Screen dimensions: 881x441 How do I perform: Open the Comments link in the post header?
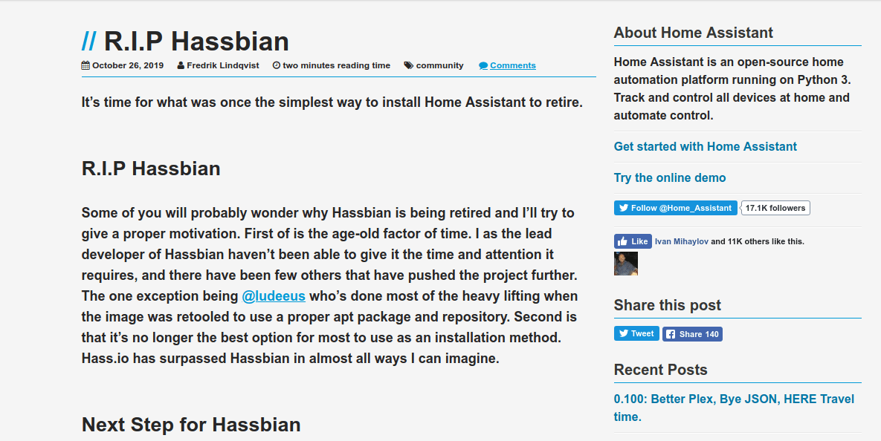[x=512, y=65]
